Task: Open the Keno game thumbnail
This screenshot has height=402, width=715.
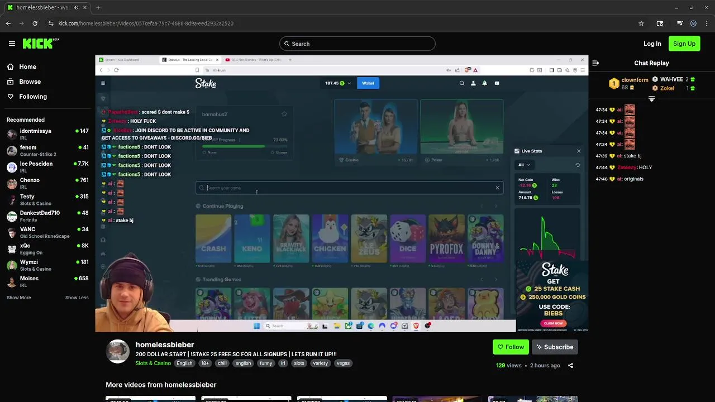Action: point(252,238)
